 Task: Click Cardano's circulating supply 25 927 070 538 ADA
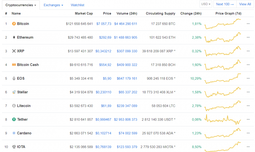159,133
